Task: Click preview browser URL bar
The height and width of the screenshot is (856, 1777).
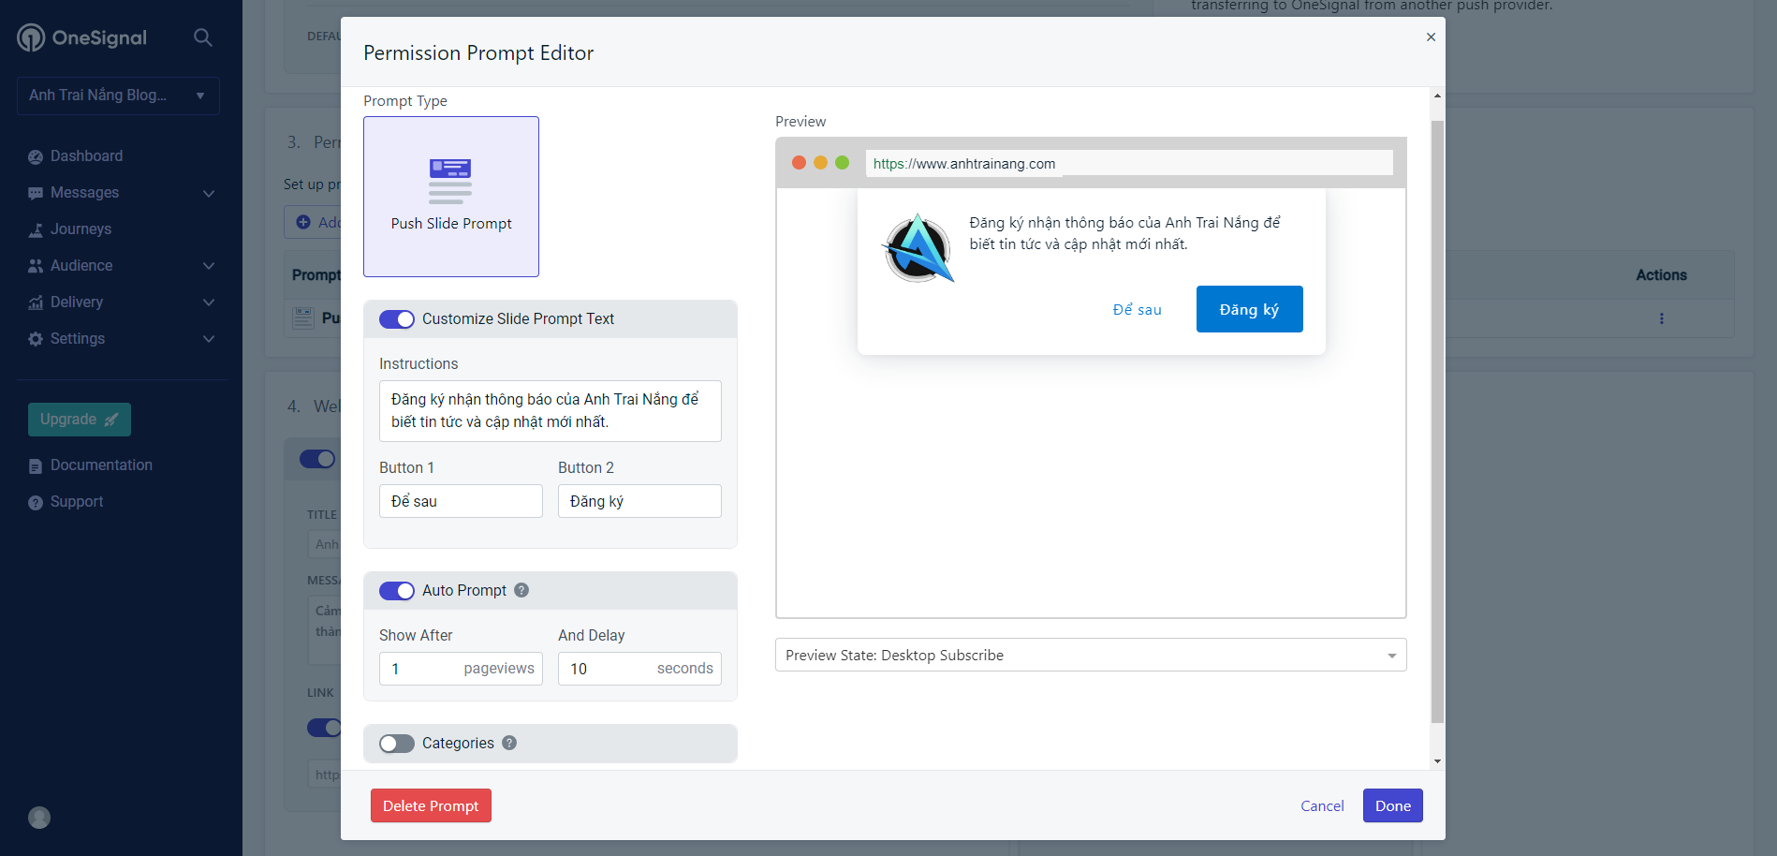Action: (1129, 163)
